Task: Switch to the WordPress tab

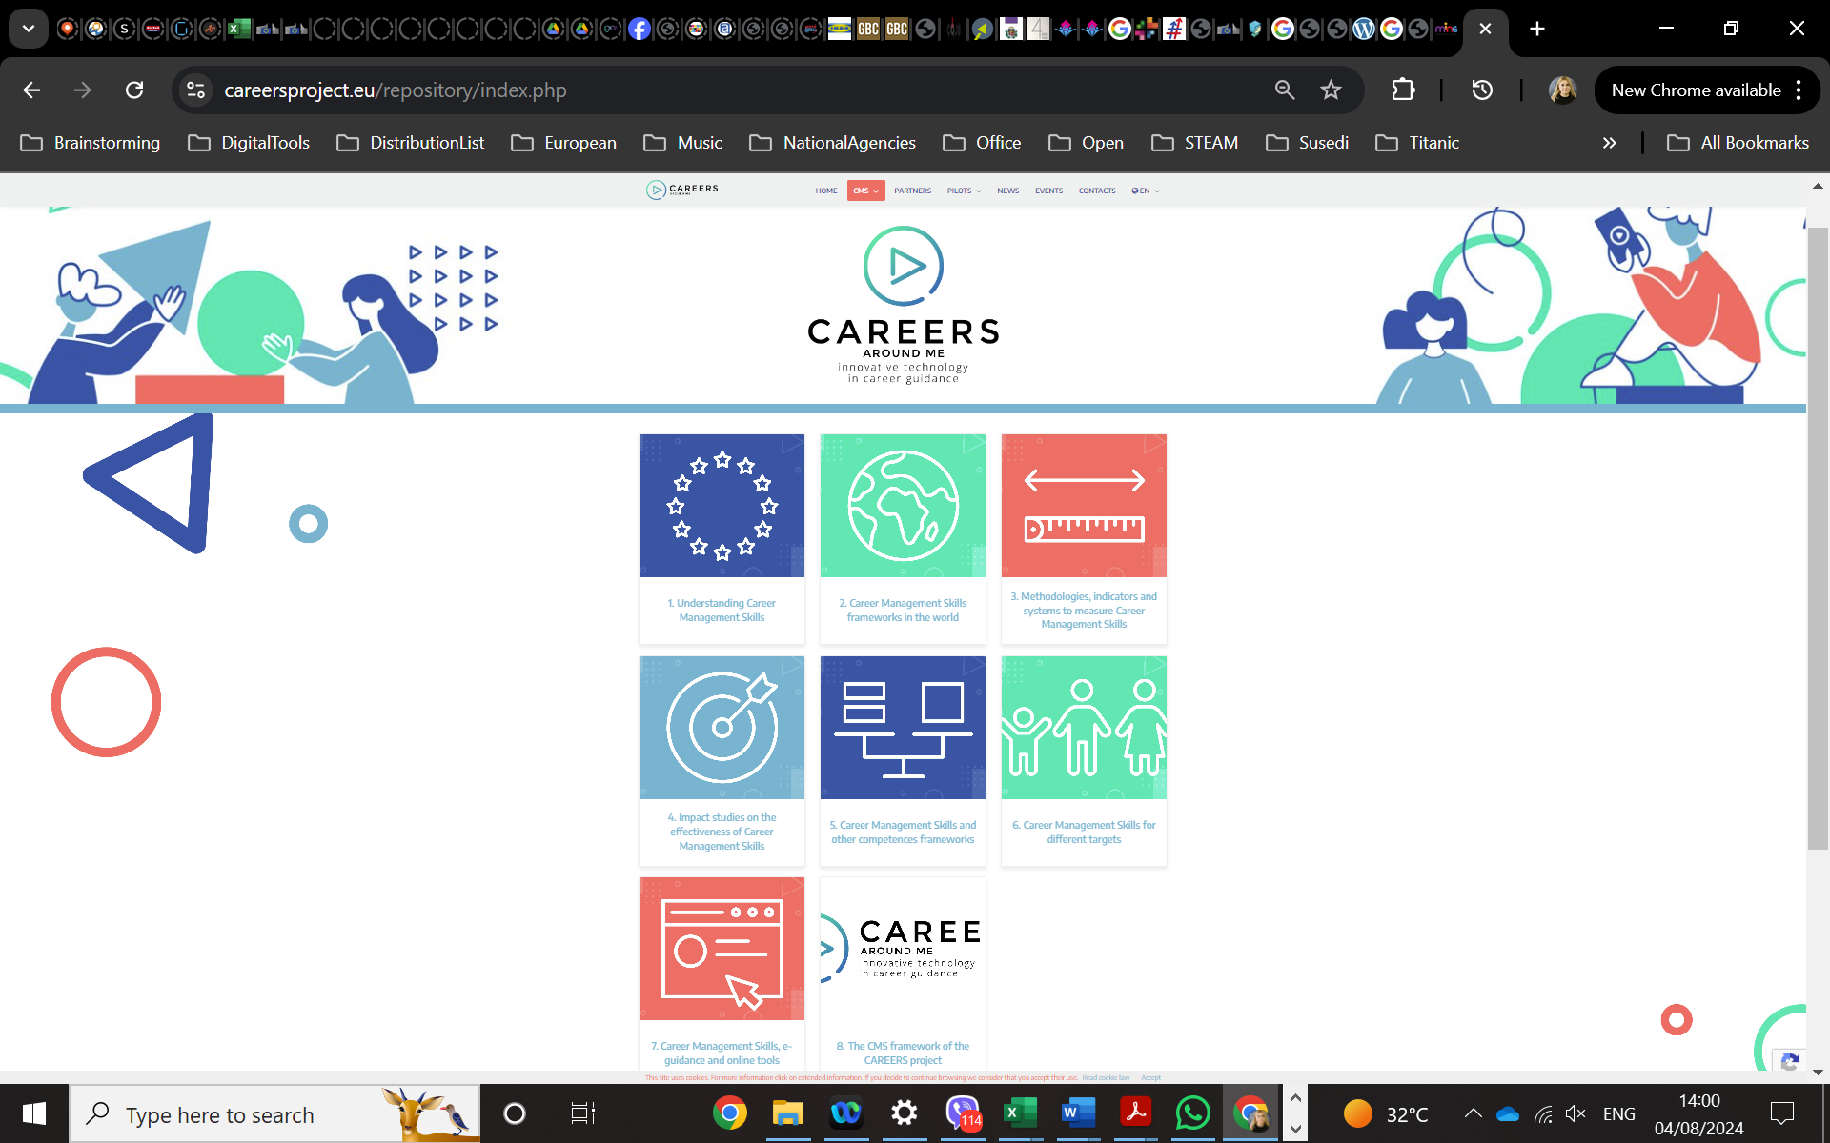Action: (1364, 29)
